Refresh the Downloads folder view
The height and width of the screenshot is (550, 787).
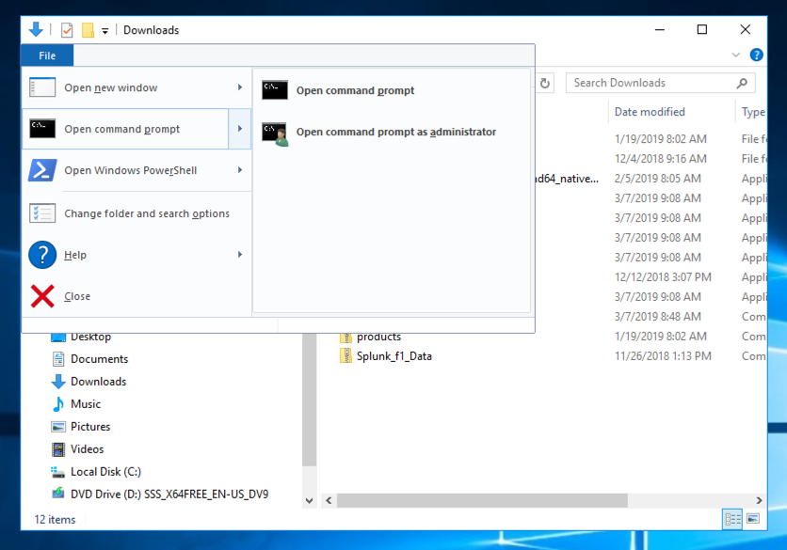(x=545, y=84)
